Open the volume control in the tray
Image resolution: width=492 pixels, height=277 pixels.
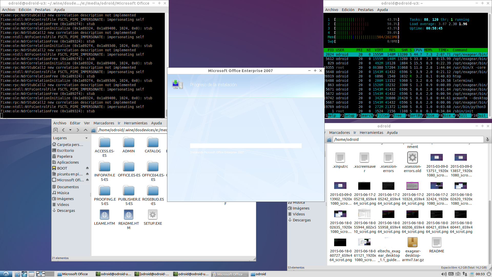click(x=444, y=274)
